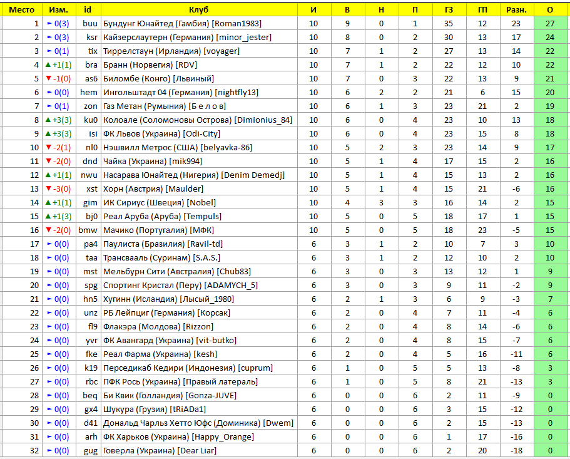Viewport: 570px width, 459px height.
Task: Click the id cell "hem"
Action: tap(88, 93)
